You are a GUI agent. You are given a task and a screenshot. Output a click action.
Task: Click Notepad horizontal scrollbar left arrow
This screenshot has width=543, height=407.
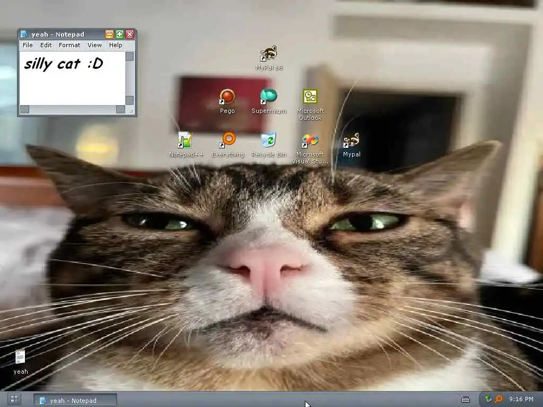click(24, 109)
